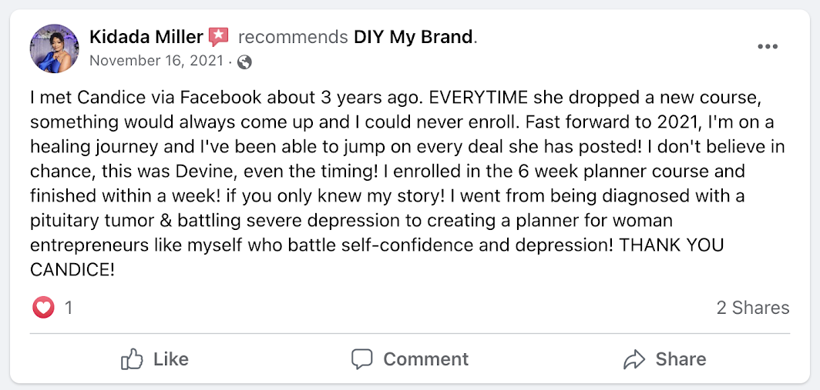The image size is (820, 390).
Task: Open the three-dot post options menu
Action: [x=768, y=47]
